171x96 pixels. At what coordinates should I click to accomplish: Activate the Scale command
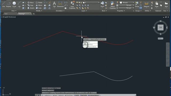click(39, 8)
